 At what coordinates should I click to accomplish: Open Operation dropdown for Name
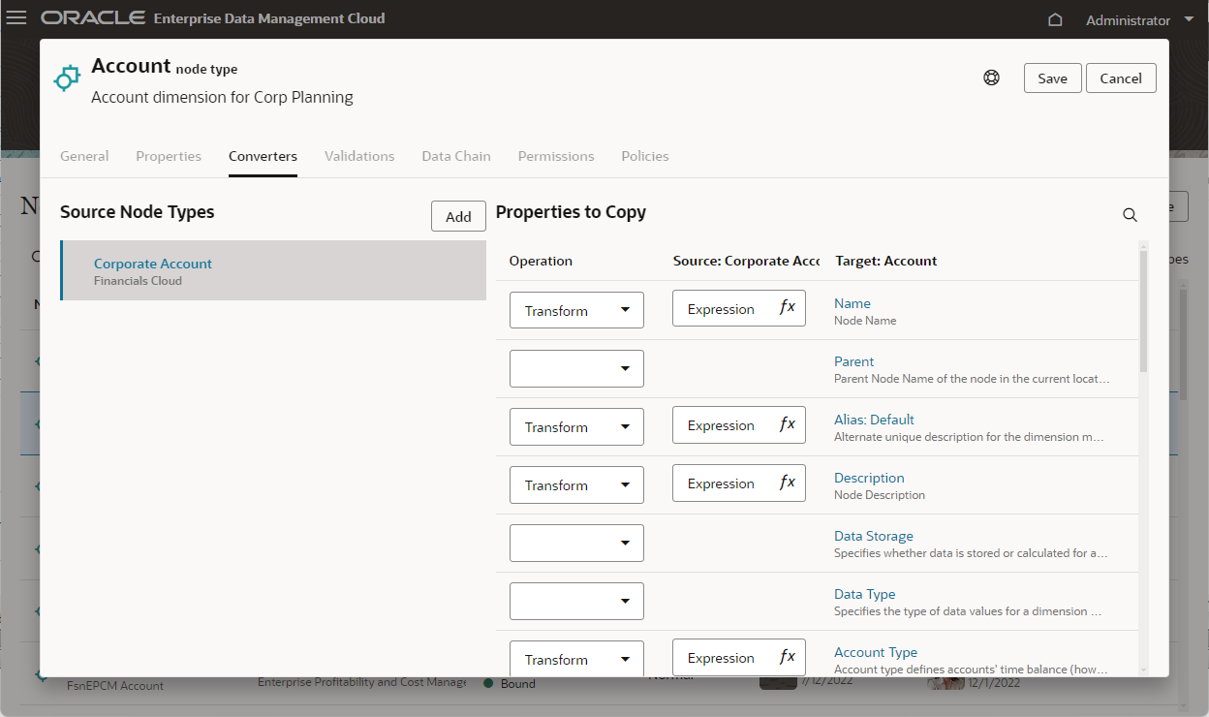576,310
